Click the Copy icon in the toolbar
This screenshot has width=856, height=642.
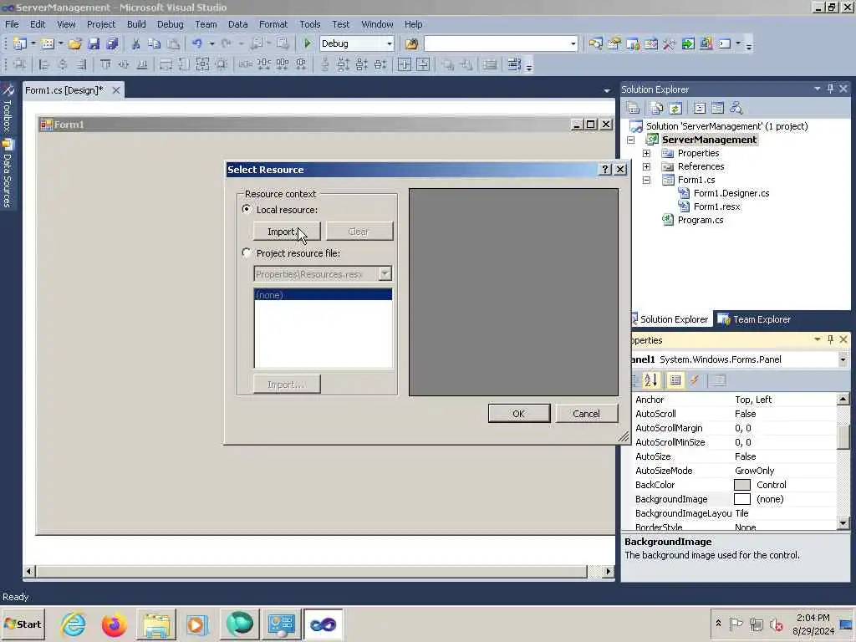[155, 43]
